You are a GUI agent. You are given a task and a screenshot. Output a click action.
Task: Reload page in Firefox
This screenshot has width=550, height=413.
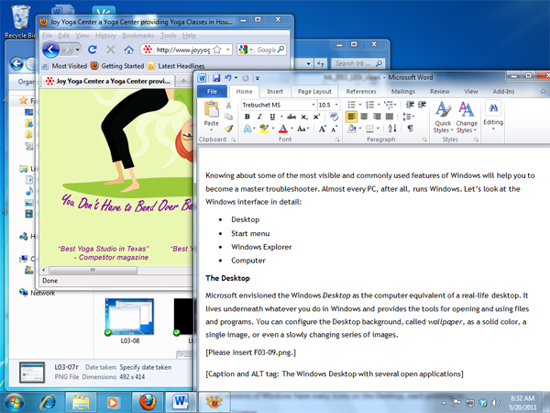tap(93, 50)
